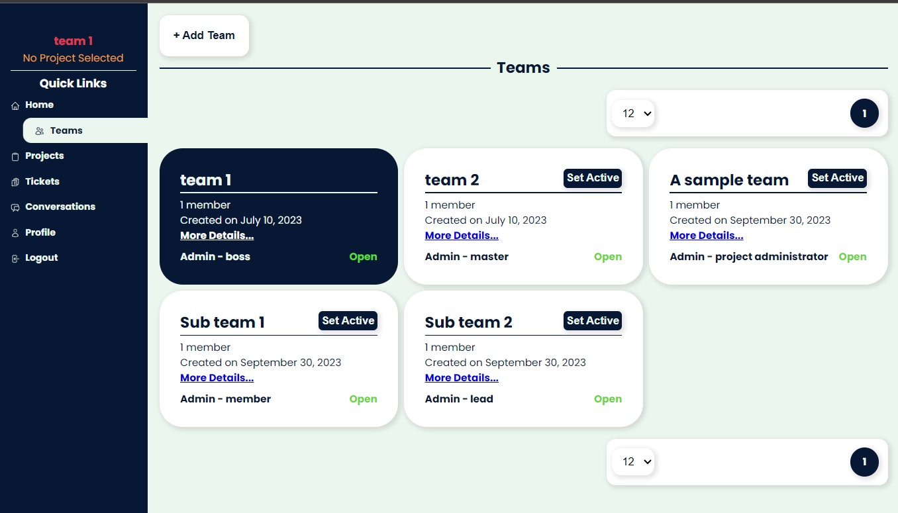This screenshot has width=898, height=513.
Task: Click the team 1 card title
Action: (205, 180)
